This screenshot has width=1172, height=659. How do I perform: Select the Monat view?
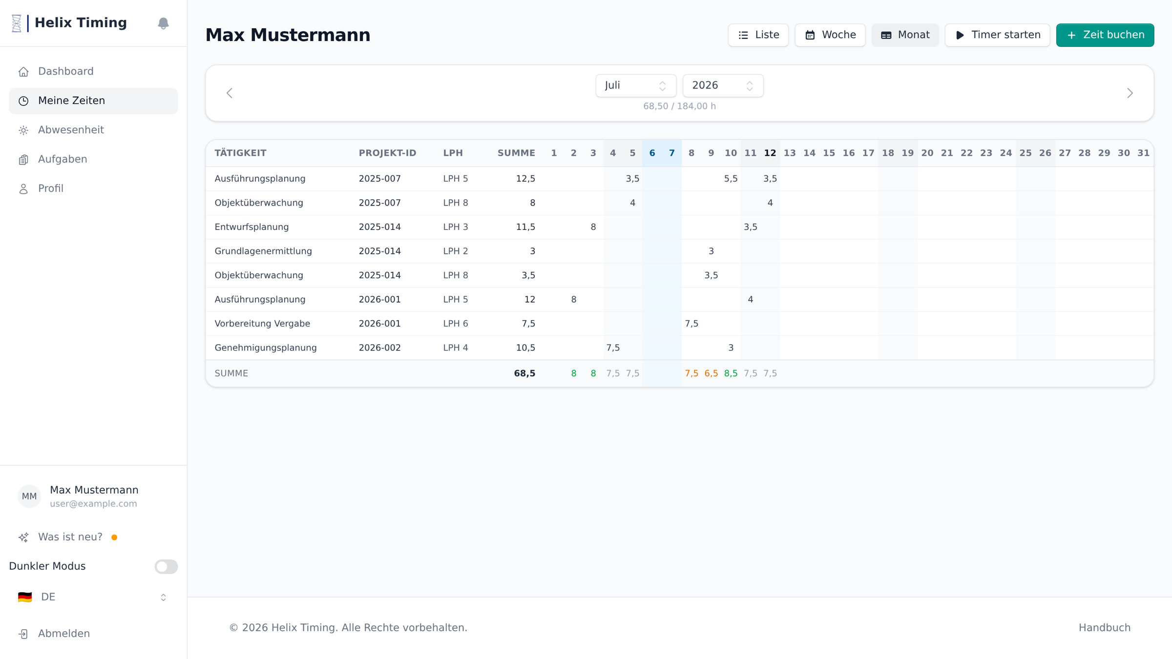click(905, 35)
